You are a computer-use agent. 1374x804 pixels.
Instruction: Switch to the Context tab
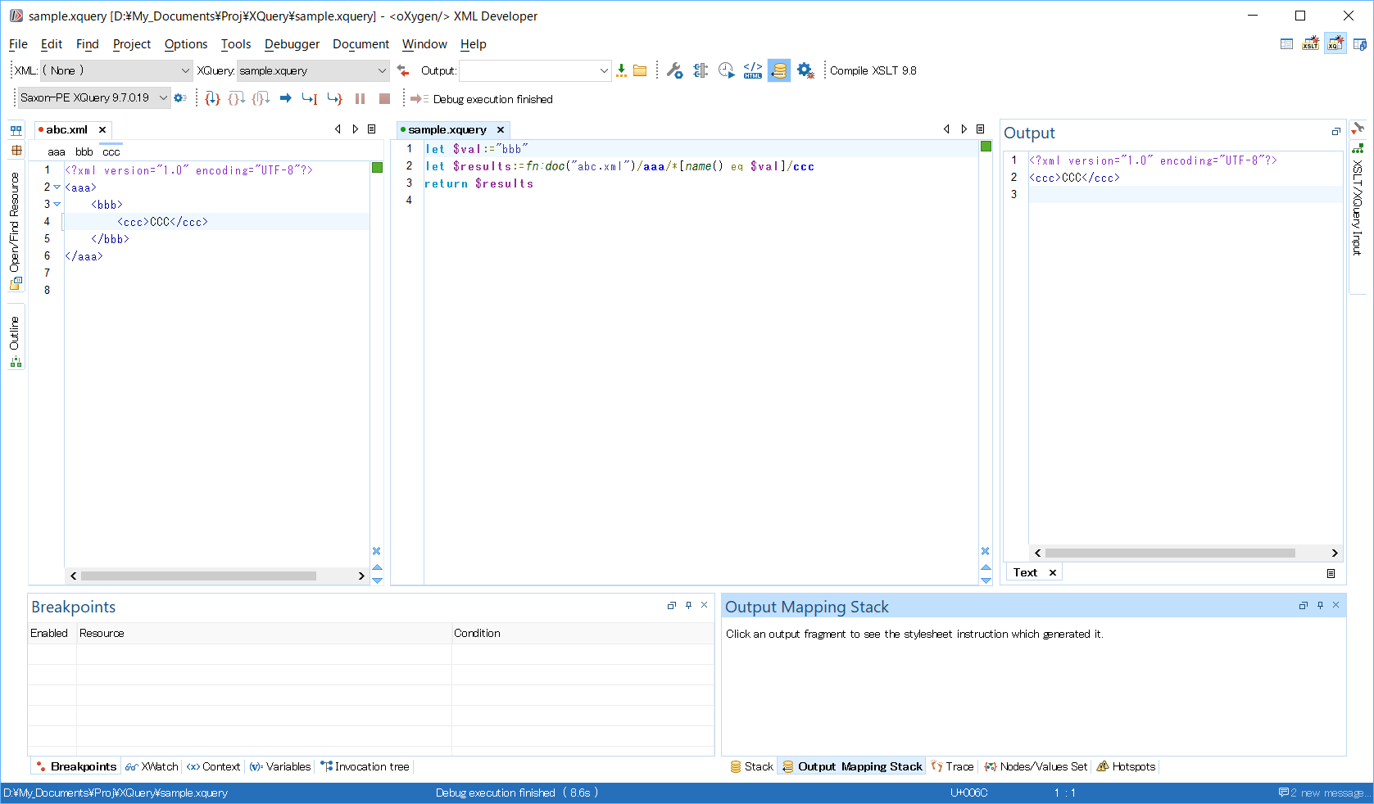pos(213,767)
